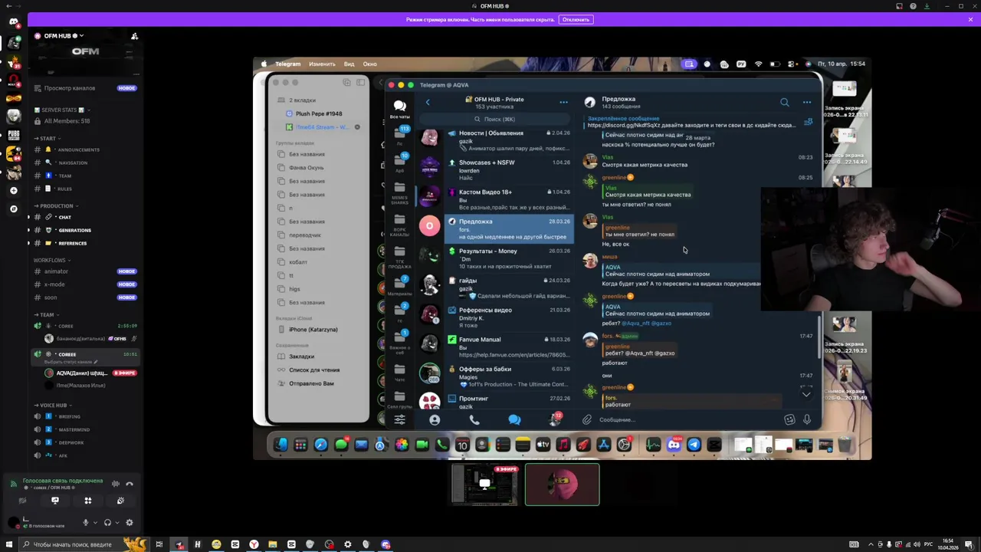Open Task View on Windows taskbar
This screenshot has width=981, height=552.
[159, 544]
